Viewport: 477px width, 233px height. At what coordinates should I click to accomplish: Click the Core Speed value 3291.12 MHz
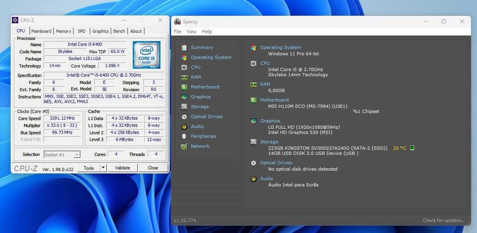62,118
